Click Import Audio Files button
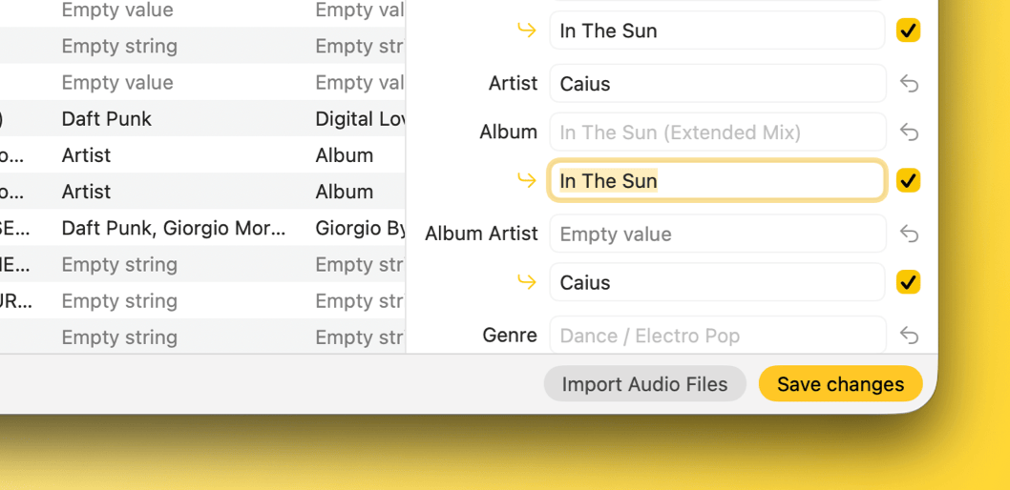The image size is (1010, 490). [644, 384]
